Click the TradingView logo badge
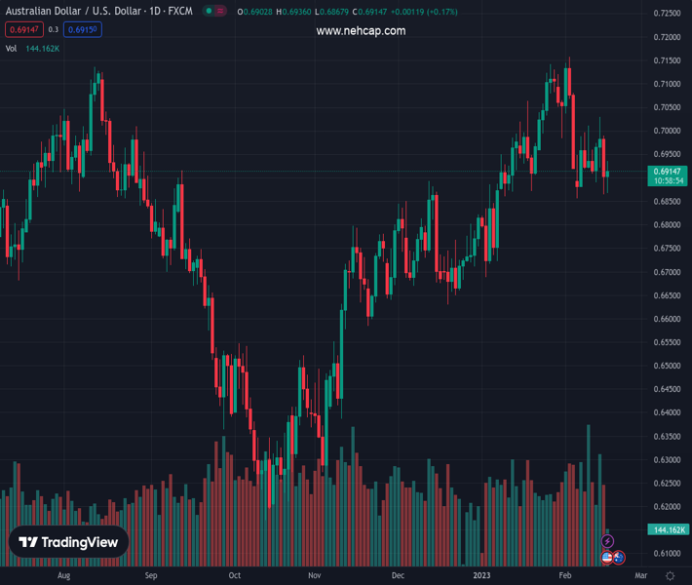This screenshot has width=692, height=585. pos(69,542)
